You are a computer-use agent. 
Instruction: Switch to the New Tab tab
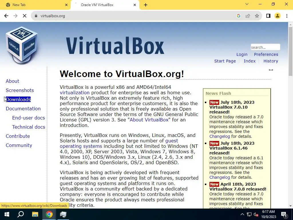[35, 5]
